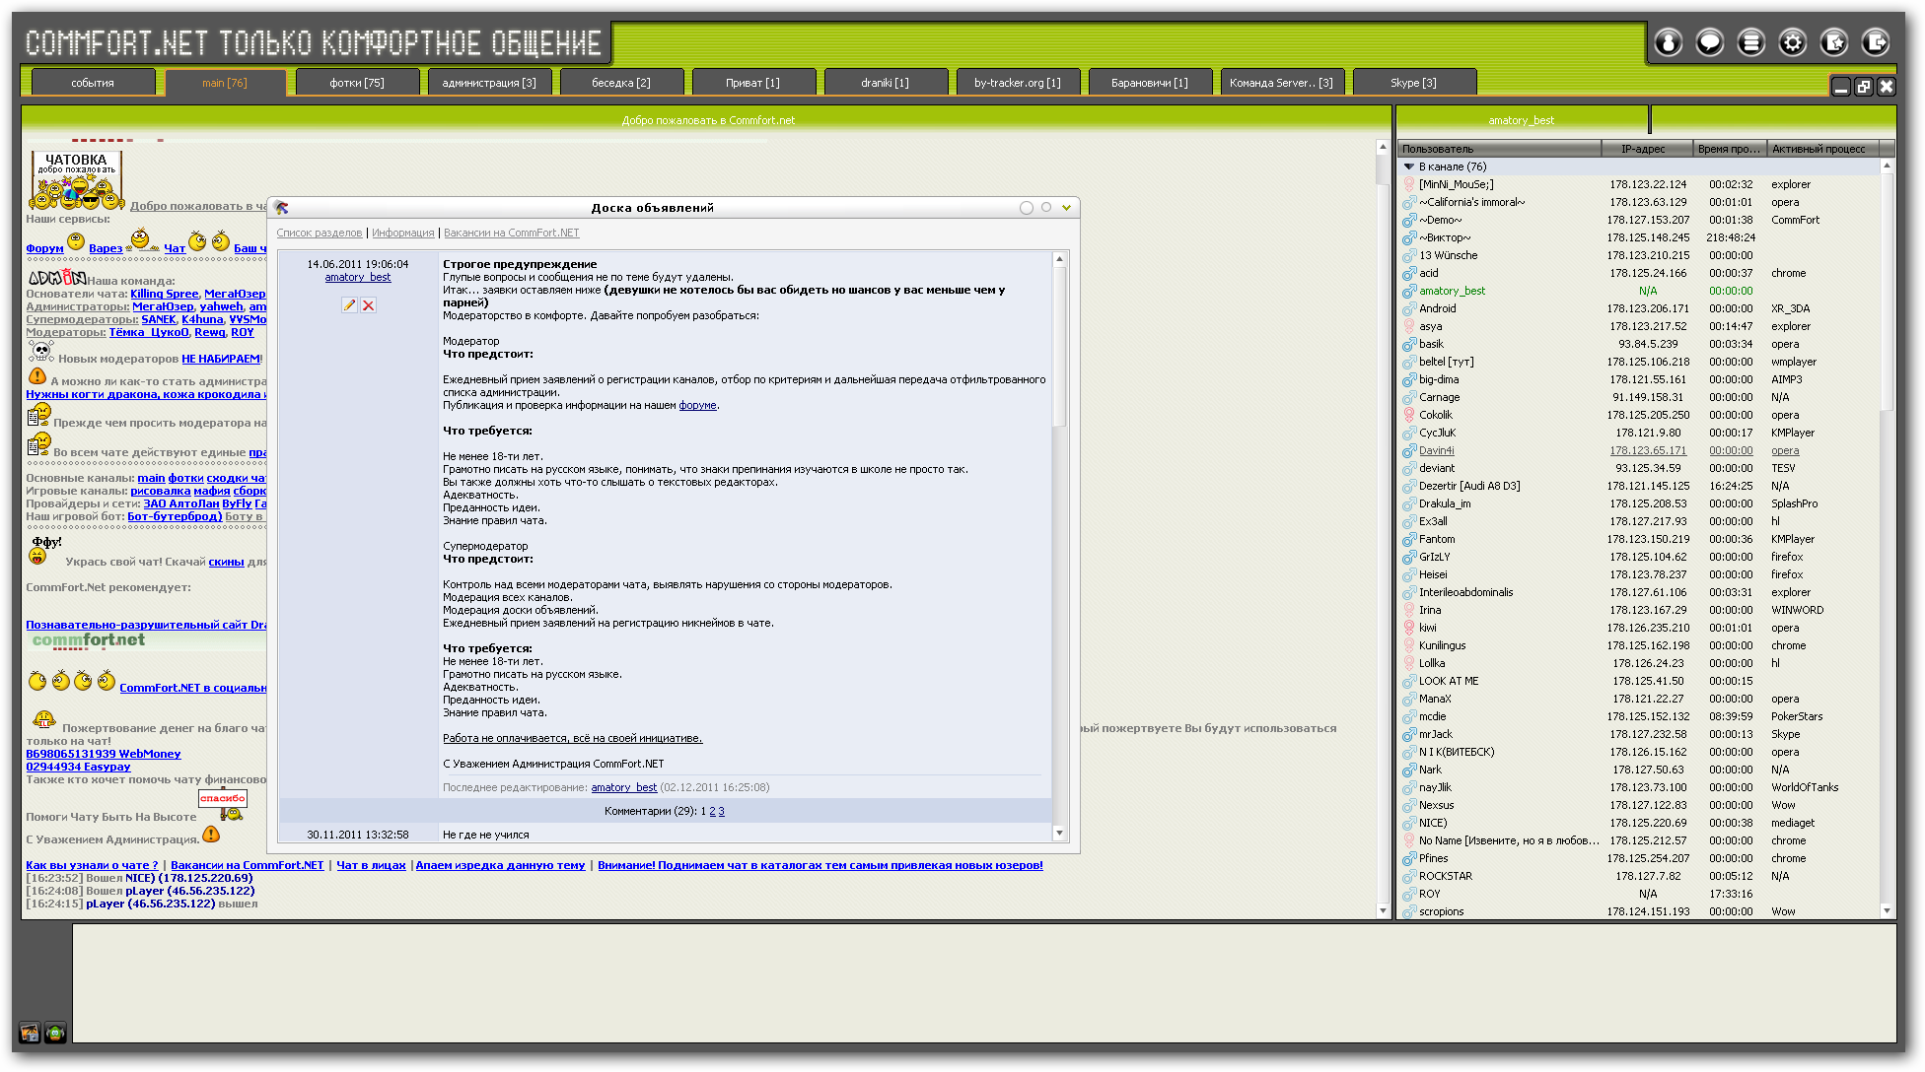Select user Dezertir [Audi A8 D3]
Image resolution: width=1925 pixels, height=1072 pixels.
[x=1469, y=486]
